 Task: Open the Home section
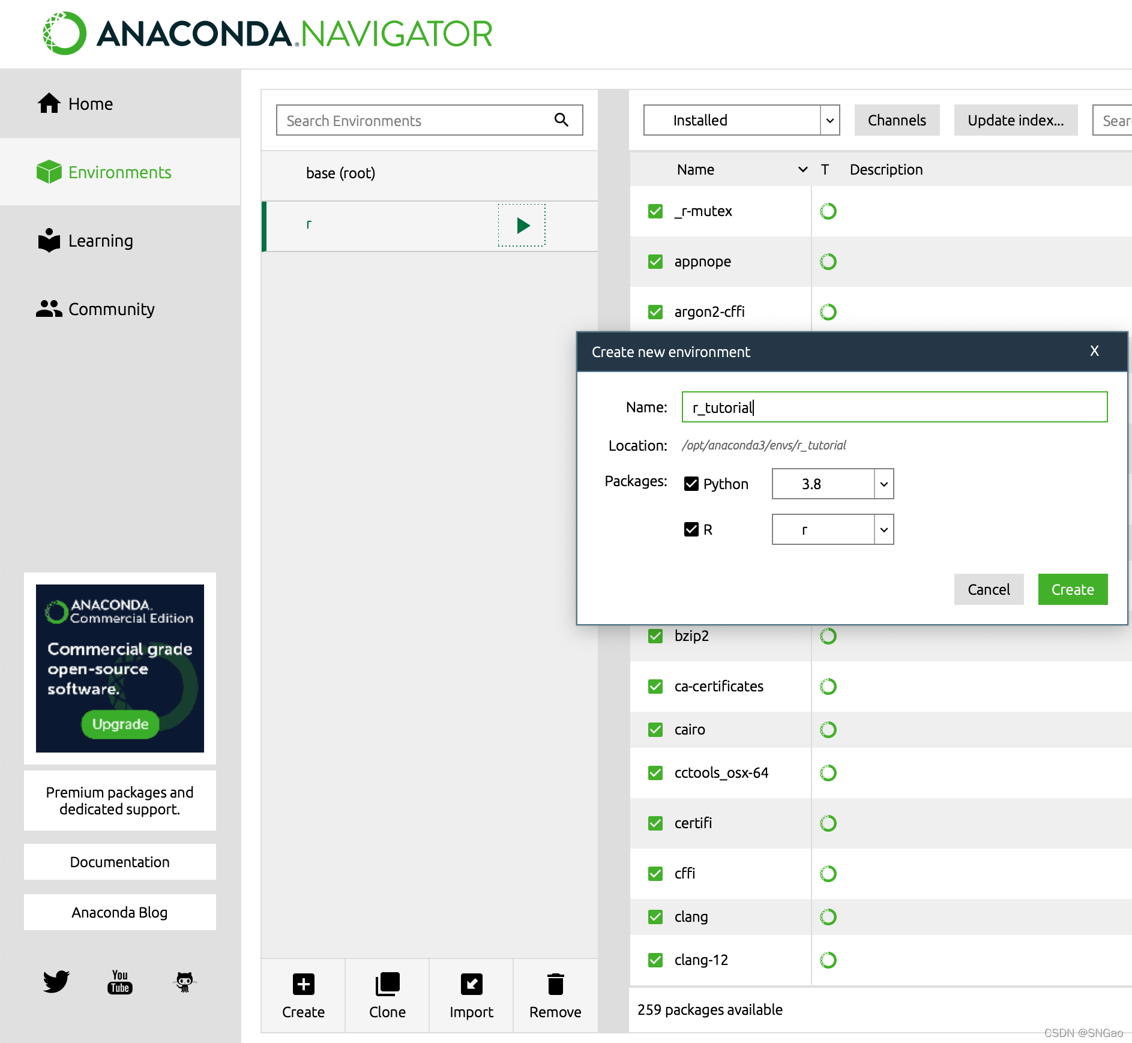click(120, 104)
